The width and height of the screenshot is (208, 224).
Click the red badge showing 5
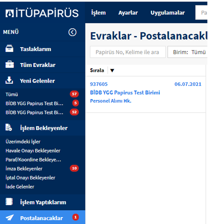click(x=76, y=103)
